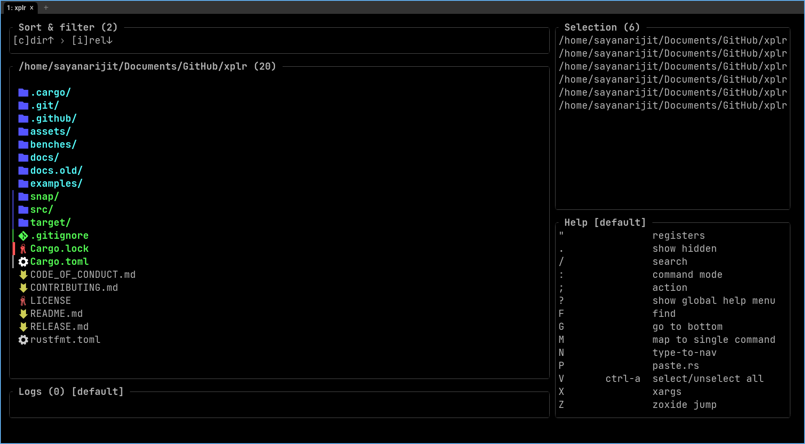
Task: Click the docs.old/ folder icon
Action: tap(23, 171)
